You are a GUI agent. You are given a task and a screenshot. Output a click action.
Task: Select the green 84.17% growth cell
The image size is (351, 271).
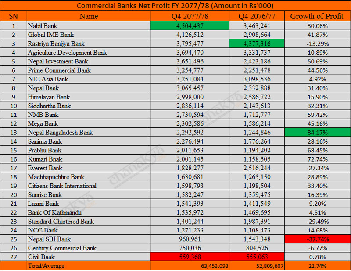316,133
